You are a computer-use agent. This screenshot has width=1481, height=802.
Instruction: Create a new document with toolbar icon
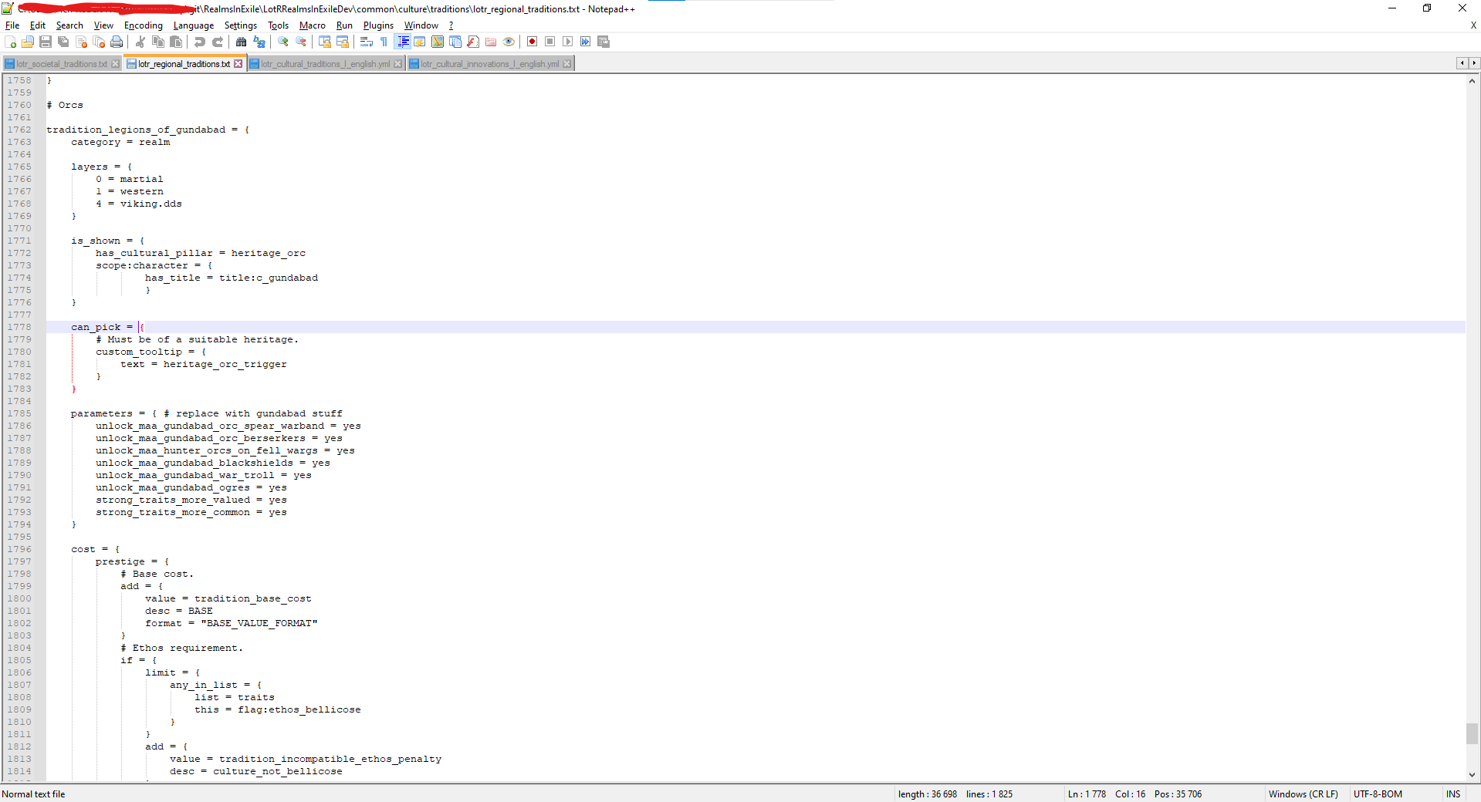(10, 42)
